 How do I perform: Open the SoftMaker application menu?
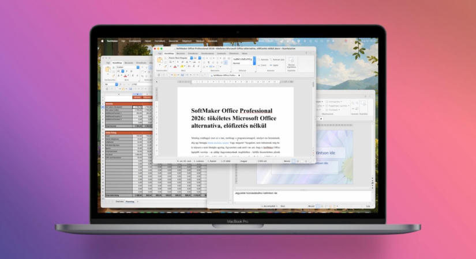click(113, 41)
